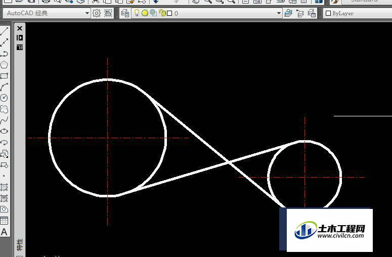The height and width of the screenshot is (257, 392).
Task: Click layer 0 white color swatch
Action: 169,13
